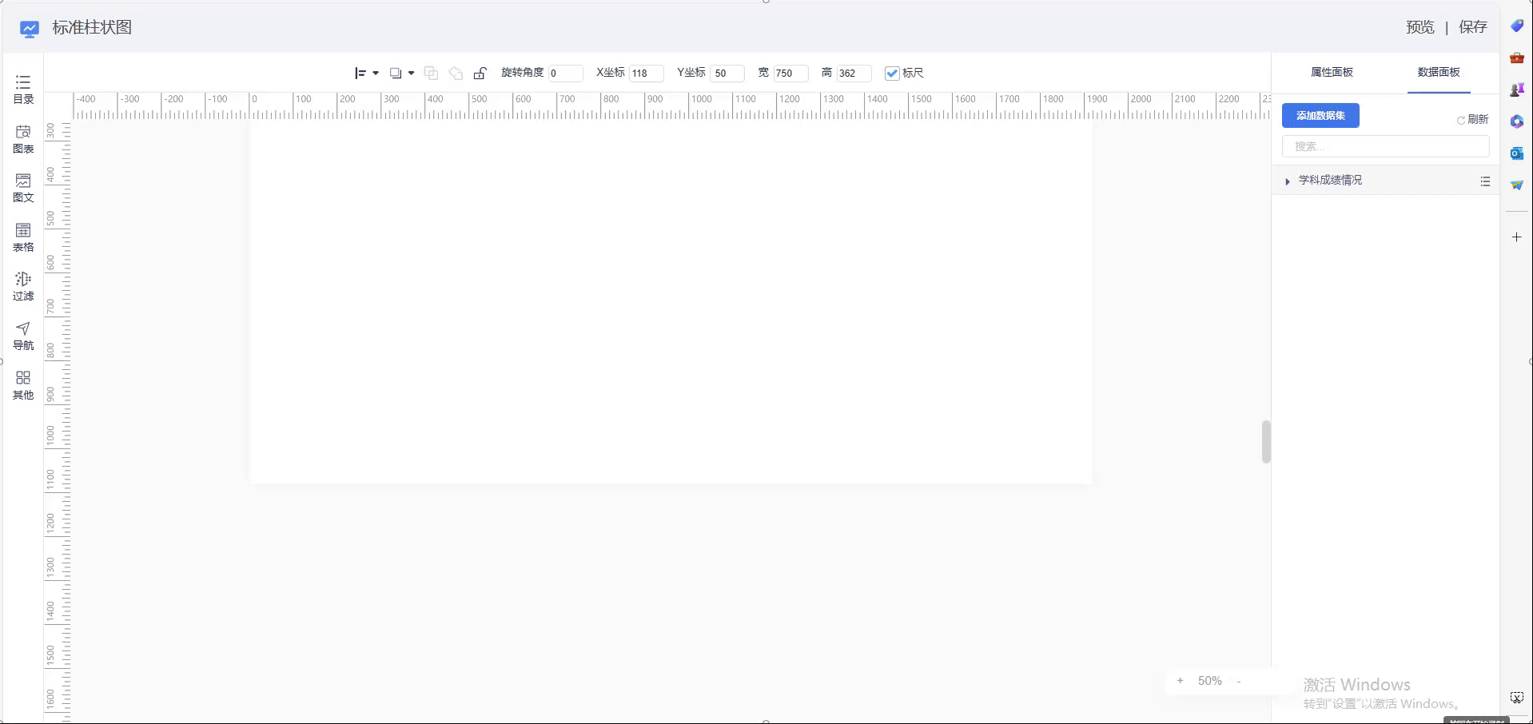Viewport: 1533px width, 724px height.
Task: Switch to the 属性面板 tab
Action: point(1332,72)
